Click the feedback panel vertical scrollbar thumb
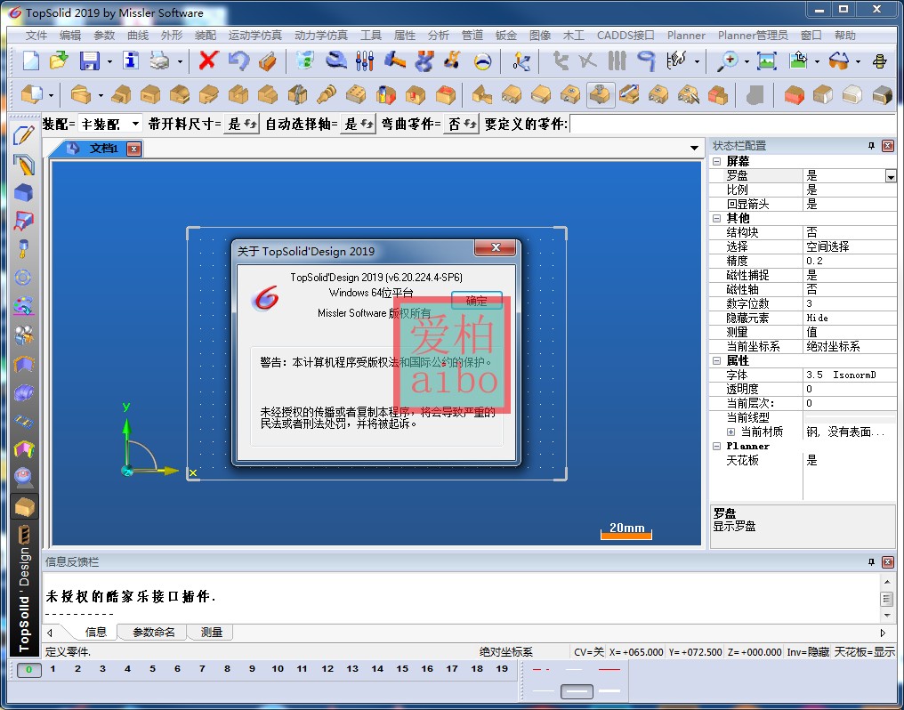The width and height of the screenshot is (904, 710). tap(887, 599)
